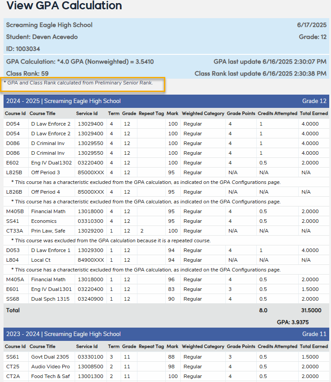Click the 'GPA: 3.9375' yearly GPA text
331x382 pixels.
pos(293,322)
